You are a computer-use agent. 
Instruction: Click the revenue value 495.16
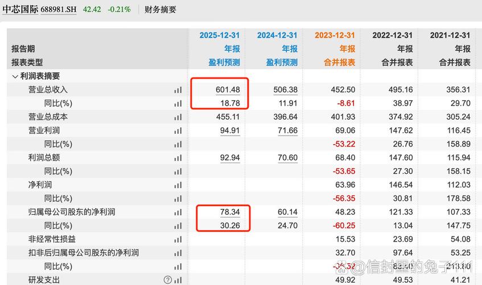click(x=401, y=89)
